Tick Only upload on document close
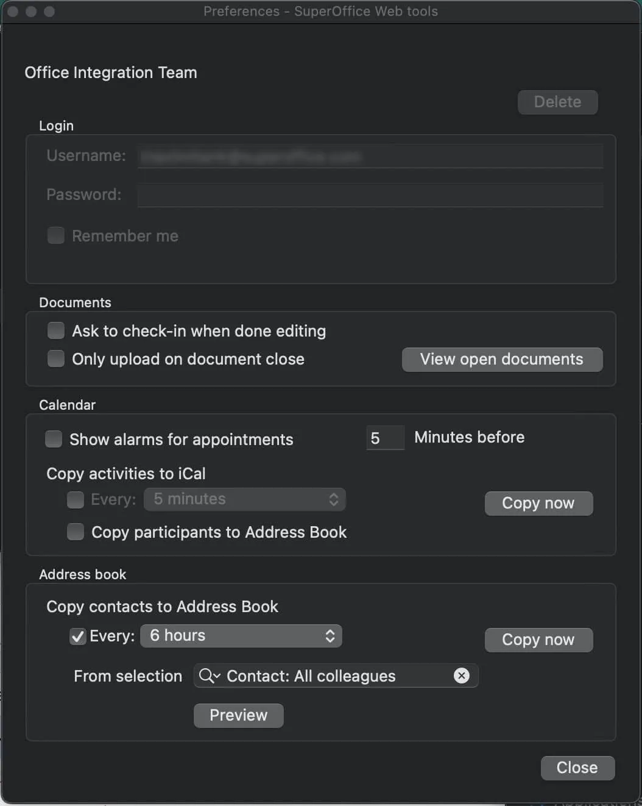This screenshot has width=642, height=806. point(56,359)
